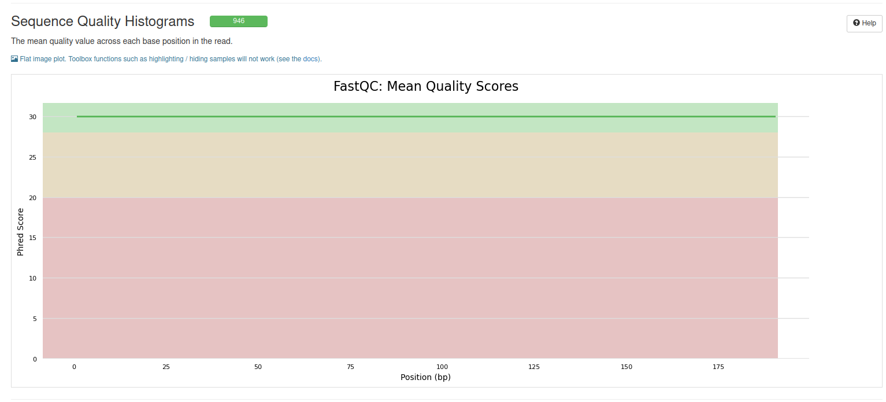Click the FastQC: Mean Quality Scores chart title
The height and width of the screenshot is (402, 886).
426,87
